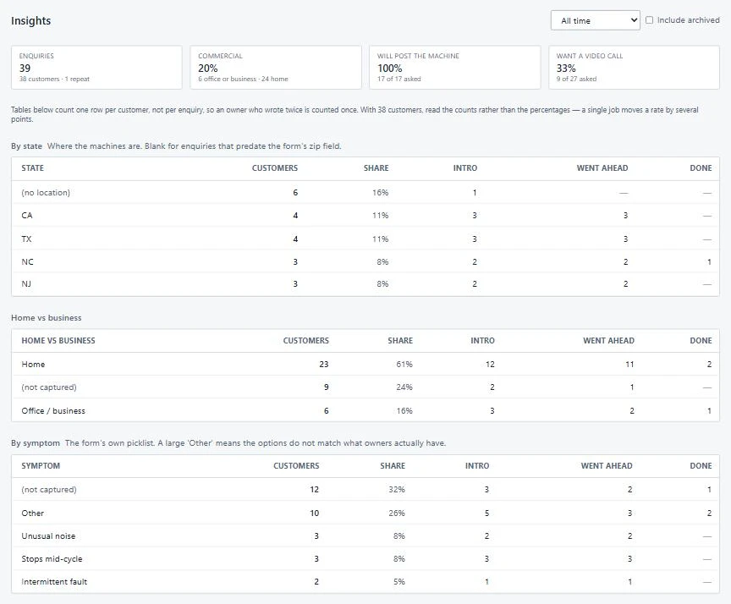Select the Unusual noise symptom row
Screen dimensions: 731x604
pos(365,536)
